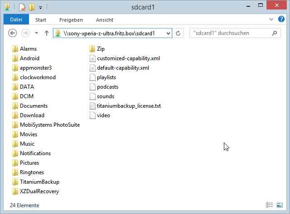290x214 pixels.
Task: Switch to large thumbnails view icon
Action: [x=280, y=205]
